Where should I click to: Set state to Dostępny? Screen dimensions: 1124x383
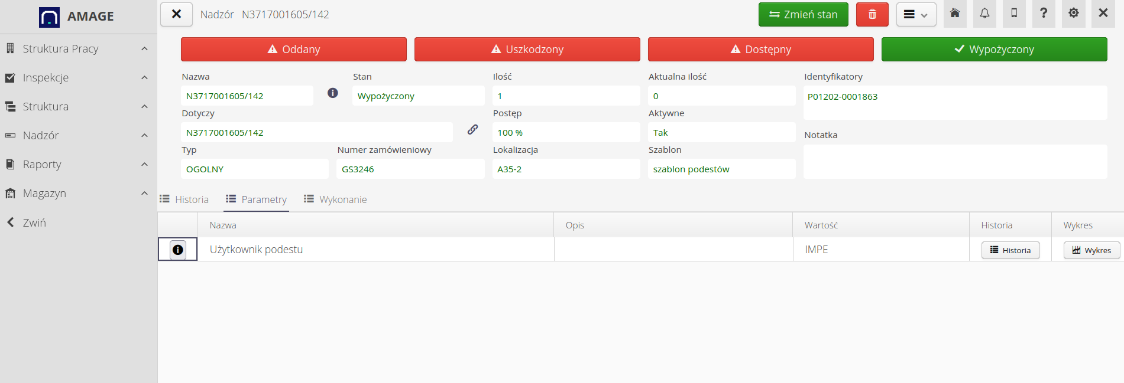(x=760, y=49)
